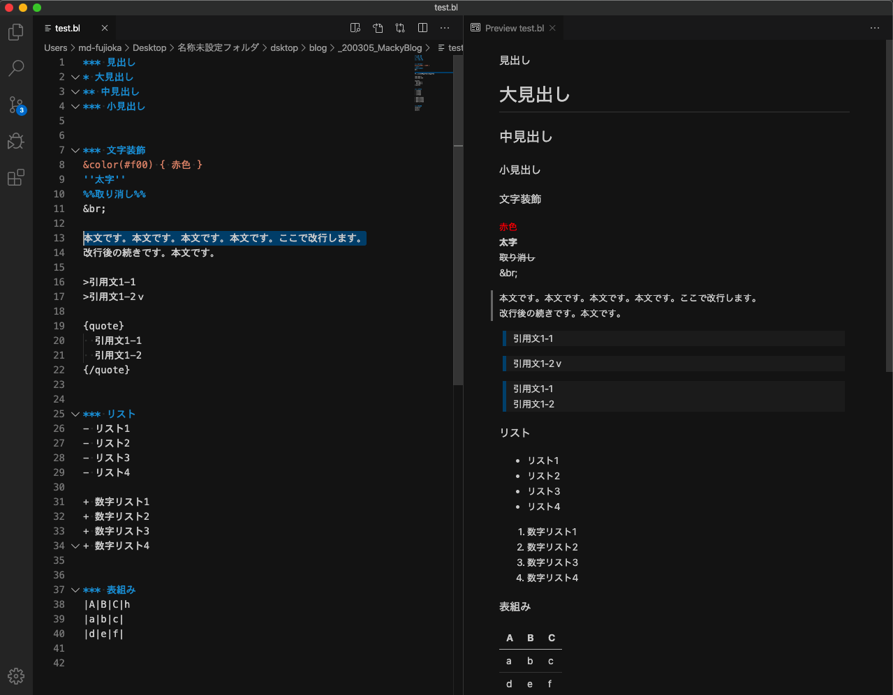Switch to the test.bl editor tab
The height and width of the screenshot is (695, 893).
click(x=68, y=29)
